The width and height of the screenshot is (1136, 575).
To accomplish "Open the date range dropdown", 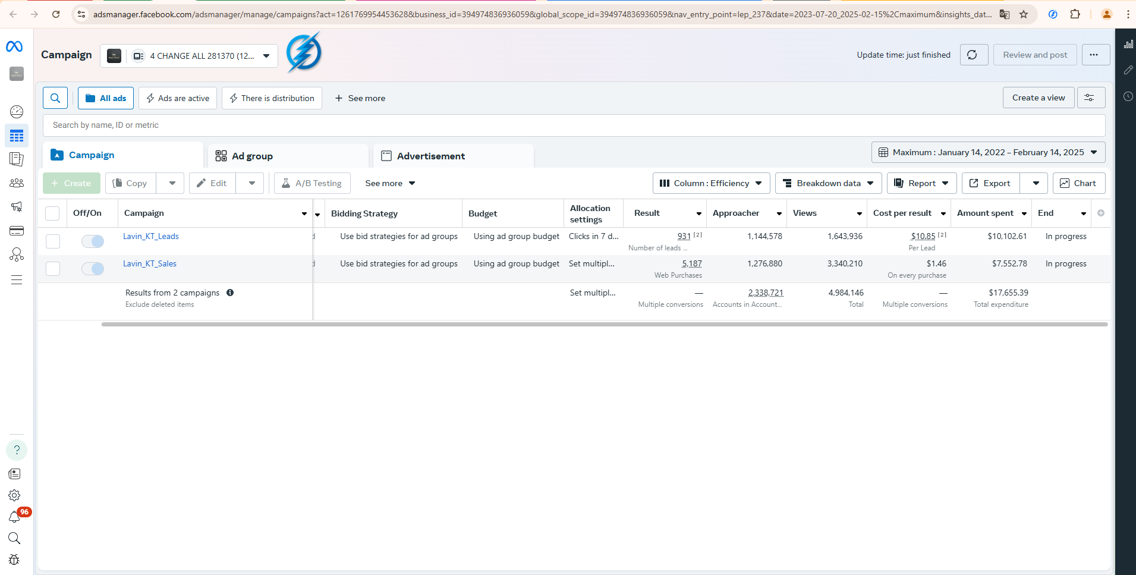I will pos(988,152).
